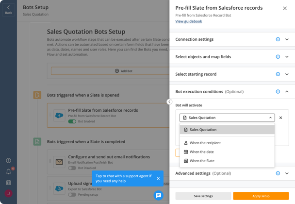Show info for Select objects and map fields

click(x=278, y=57)
